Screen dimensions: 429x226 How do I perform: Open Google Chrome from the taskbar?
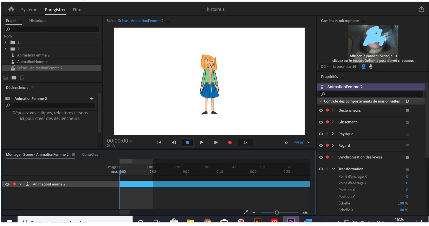coord(207,221)
